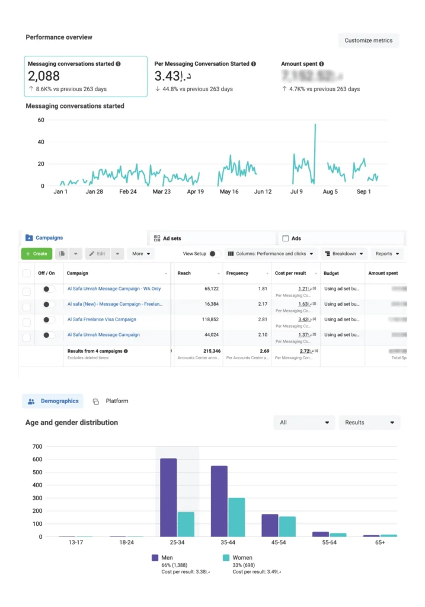425x607 pixels.
Task: Click the info icon beside Messaging conversations started
Action: 119,64
